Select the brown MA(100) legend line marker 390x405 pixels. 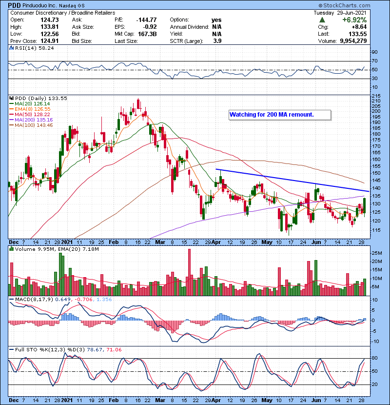pos(11,125)
